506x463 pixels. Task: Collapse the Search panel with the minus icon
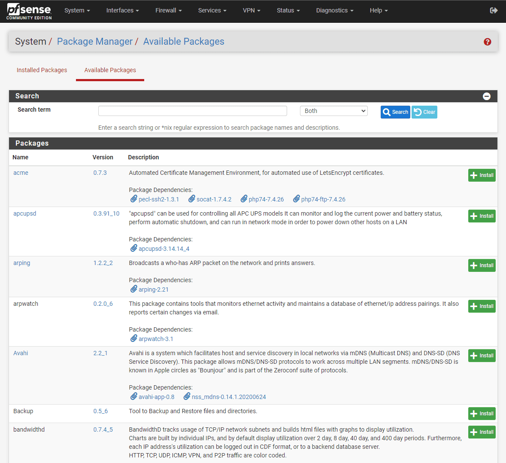coord(486,96)
